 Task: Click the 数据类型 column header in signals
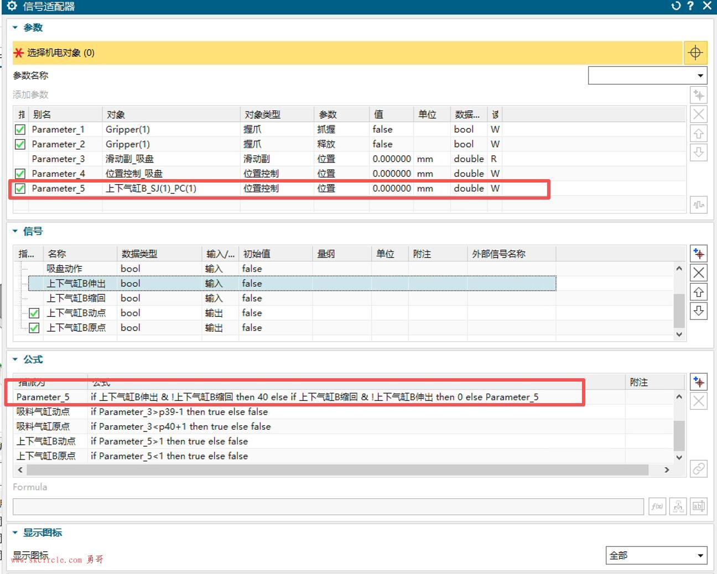coord(159,254)
